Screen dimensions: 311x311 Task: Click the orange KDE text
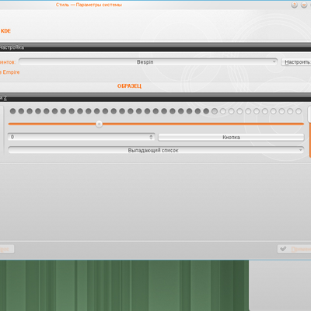pos(5,31)
